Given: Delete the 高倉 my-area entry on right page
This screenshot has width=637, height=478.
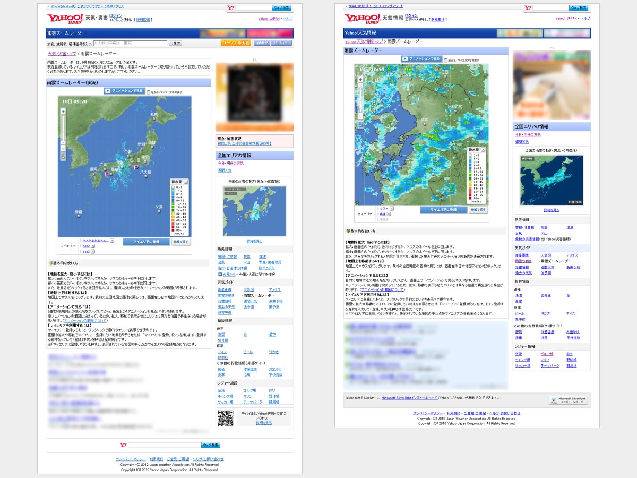Looking at the screenshot, I should tap(390, 214).
